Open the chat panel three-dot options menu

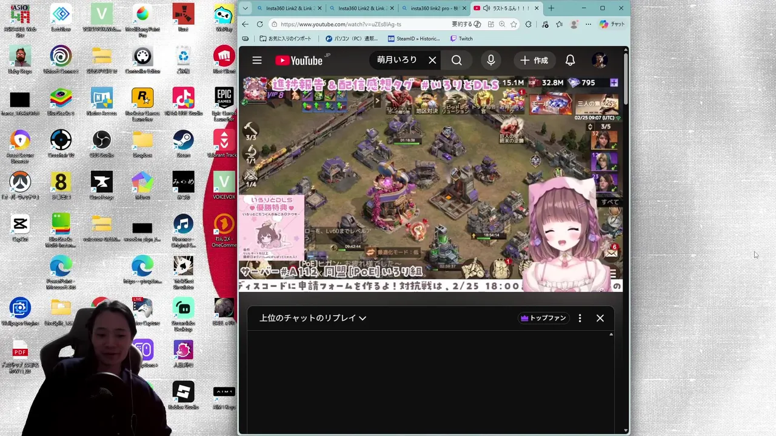(x=580, y=318)
